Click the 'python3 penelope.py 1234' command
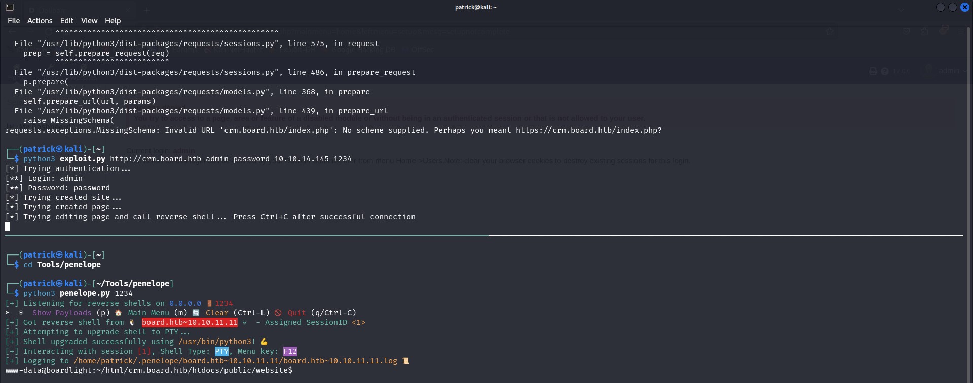The image size is (973, 383). point(78,293)
